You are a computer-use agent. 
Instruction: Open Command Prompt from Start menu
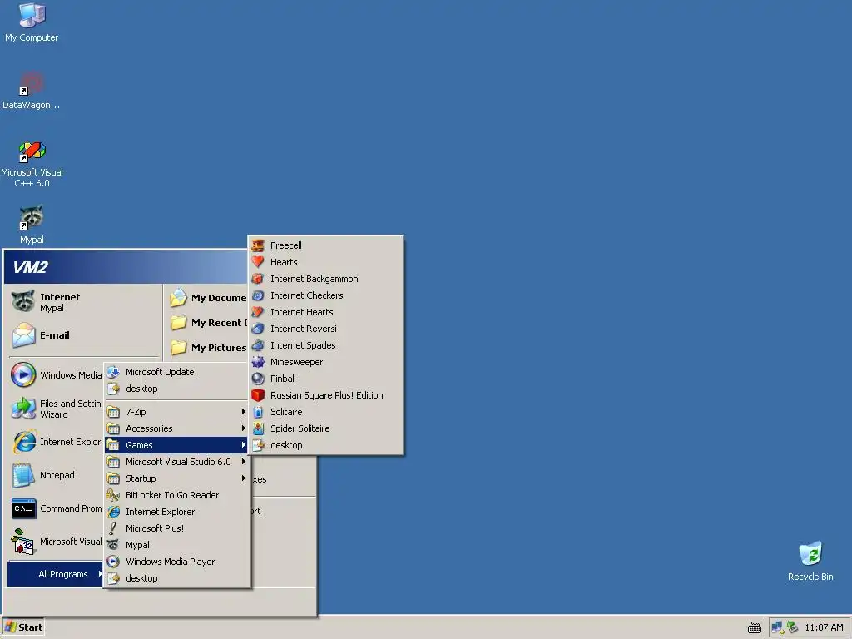coord(56,508)
